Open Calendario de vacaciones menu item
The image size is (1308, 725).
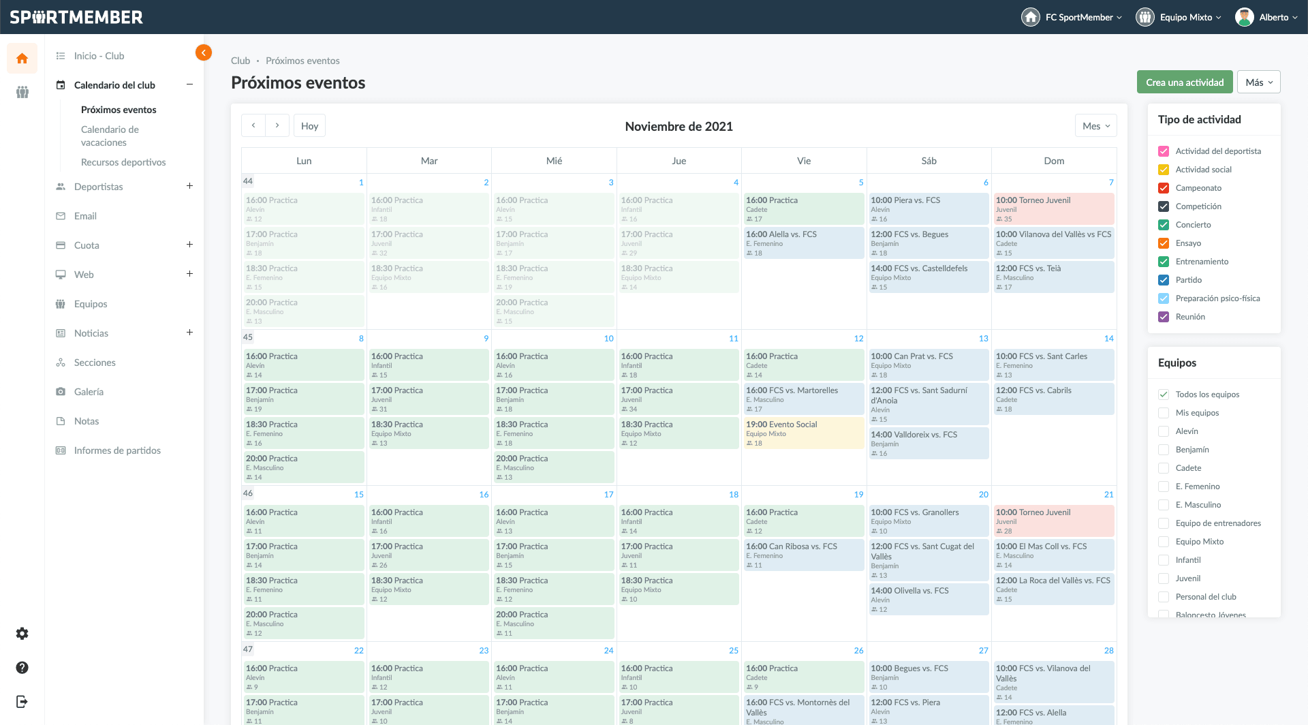(110, 136)
